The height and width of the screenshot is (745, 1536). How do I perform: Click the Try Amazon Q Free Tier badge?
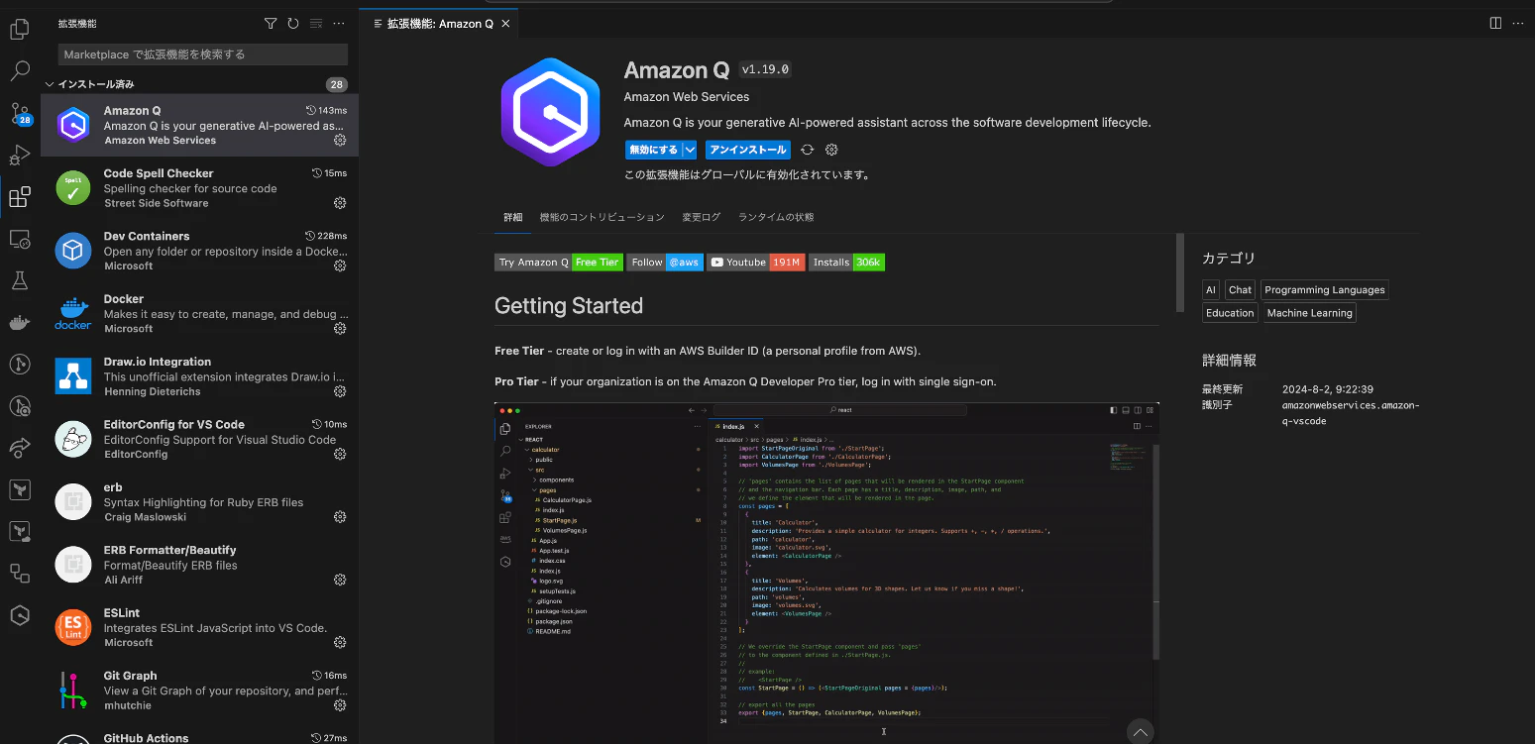(559, 263)
